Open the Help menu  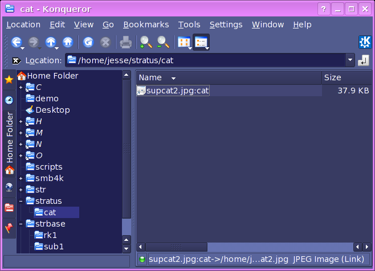(x=302, y=24)
